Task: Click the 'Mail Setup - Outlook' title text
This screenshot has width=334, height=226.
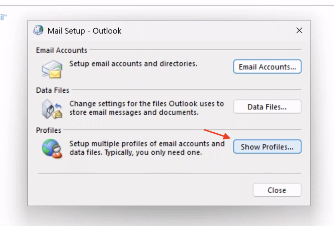Action: tap(84, 31)
